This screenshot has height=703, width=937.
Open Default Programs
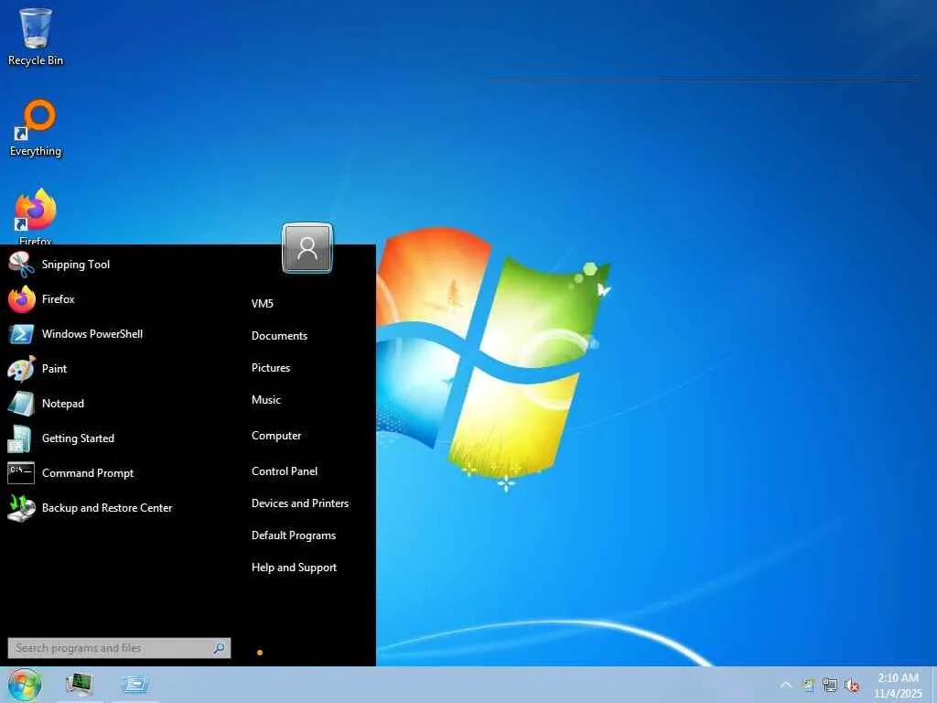294,535
